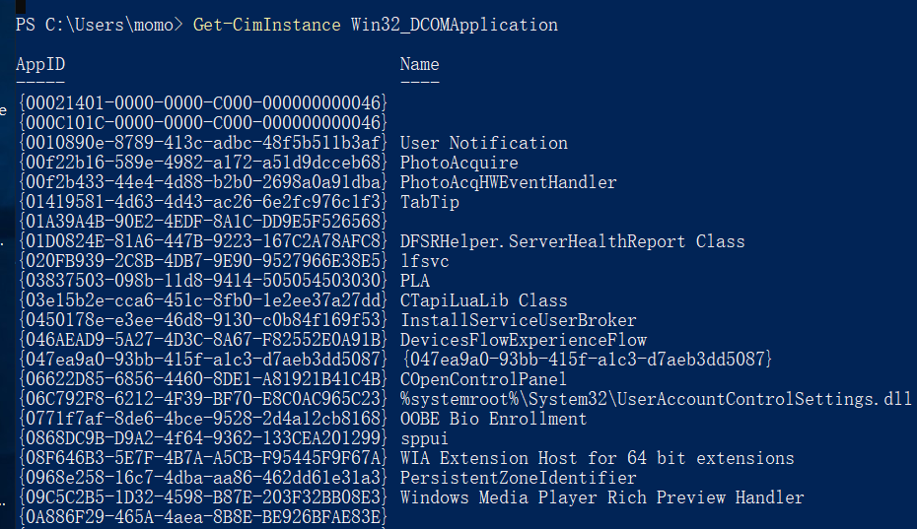Click the OOBE Bio Enrollment entry
The height and width of the screenshot is (529, 917).
tap(493, 419)
